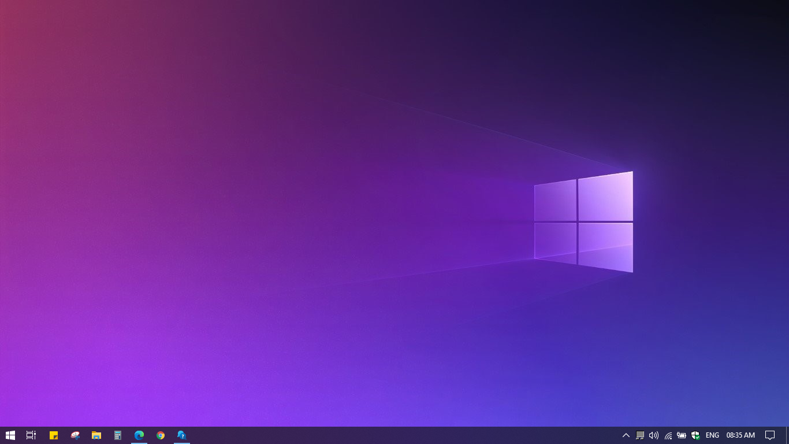The image size is (789, 444).
Task: Open File Explorer from the taskbar
Action: (96, 435)
